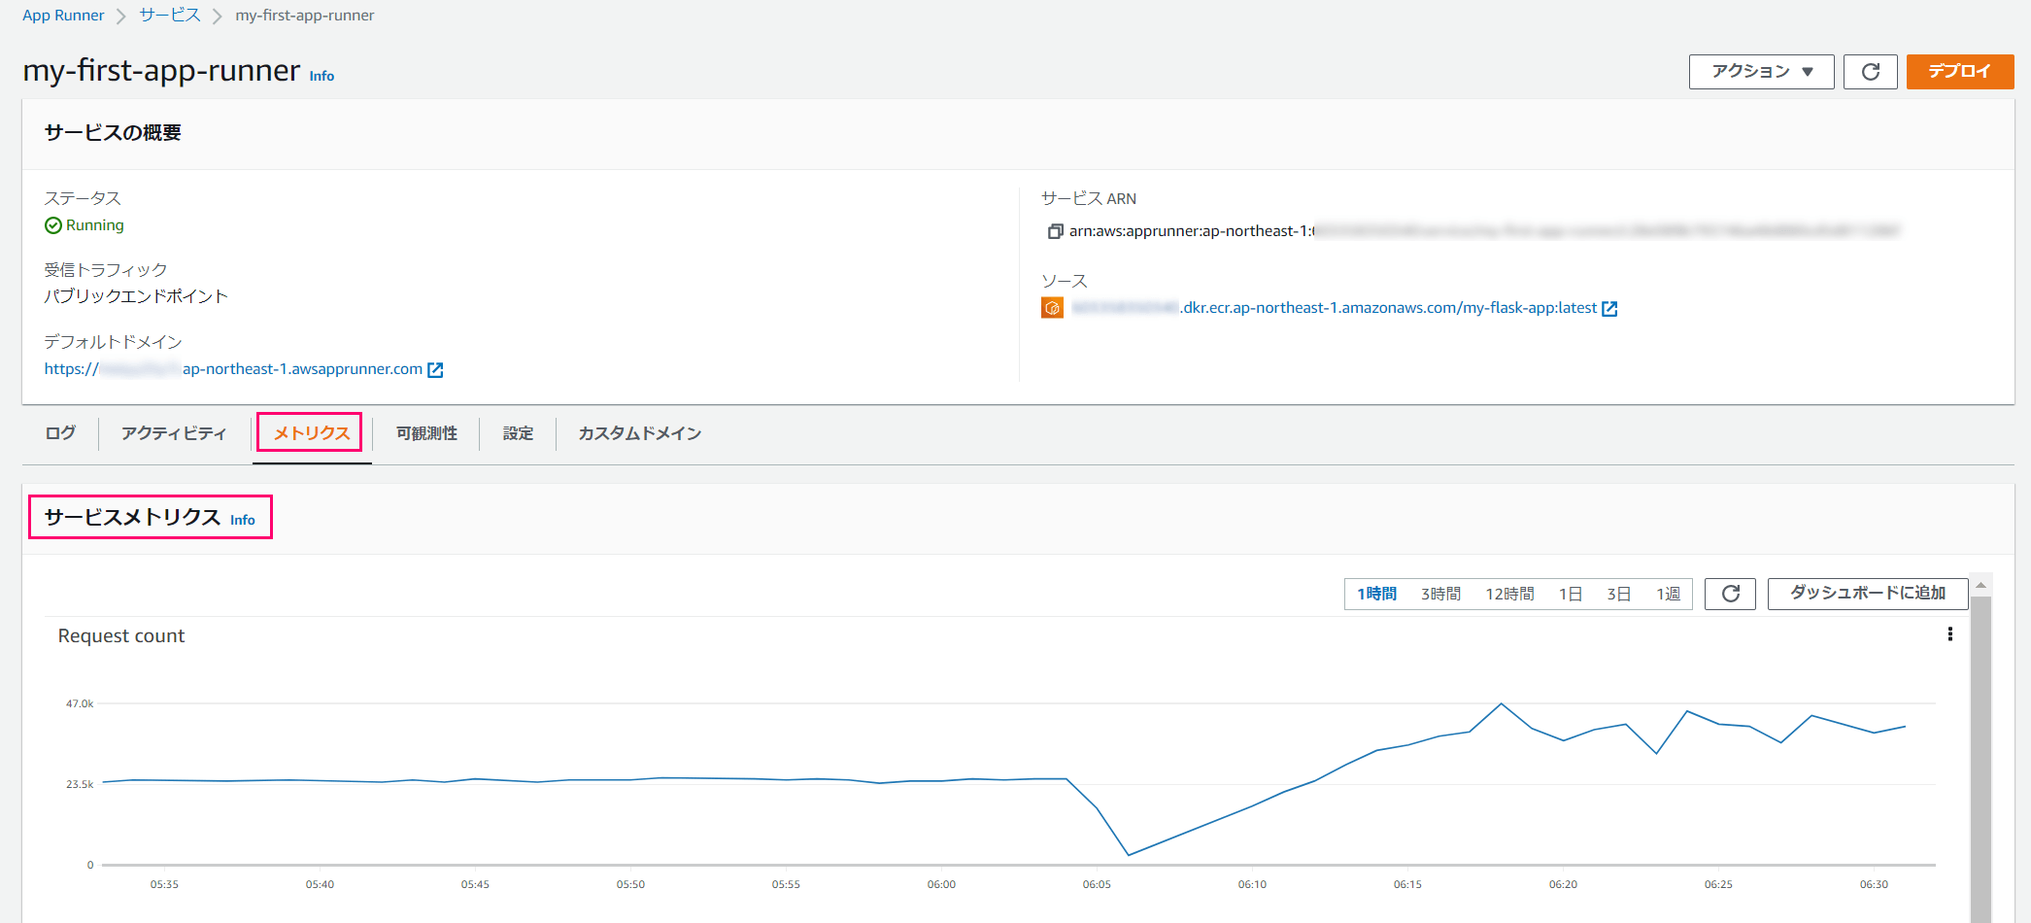Select the 3時間 time range
Viewport: 2031px width, 923px height.
1440,594
